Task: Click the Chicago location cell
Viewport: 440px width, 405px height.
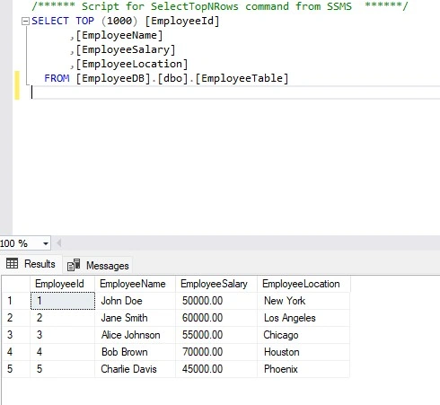Action: 304,335
